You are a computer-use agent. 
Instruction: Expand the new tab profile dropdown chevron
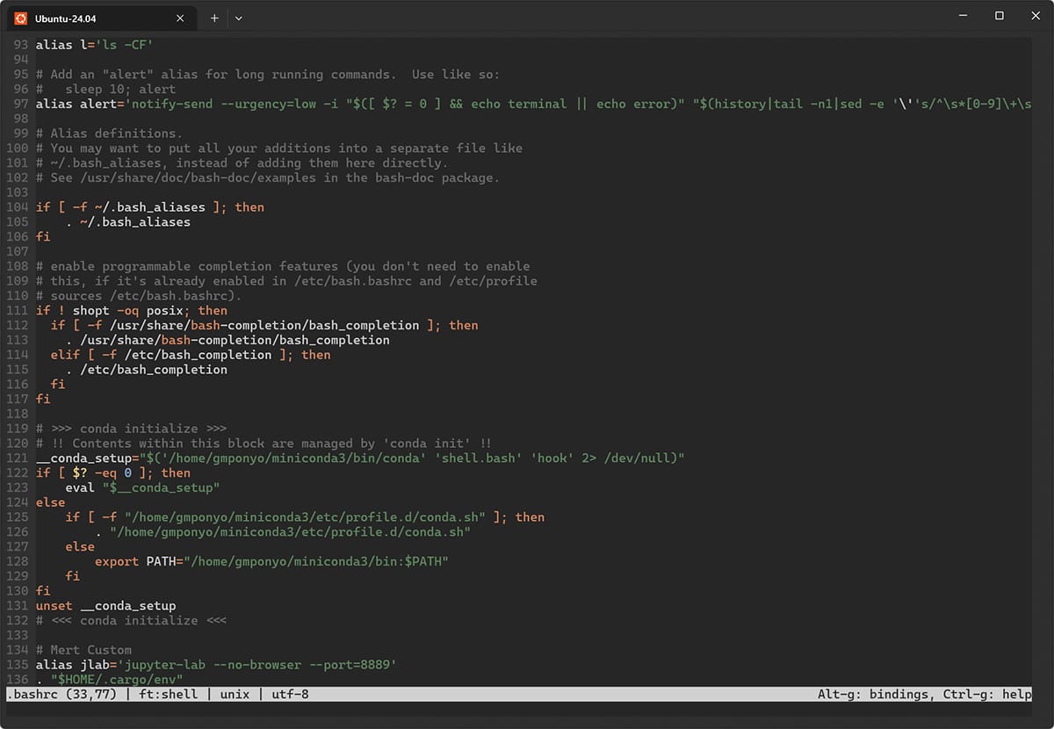point(239,18)
